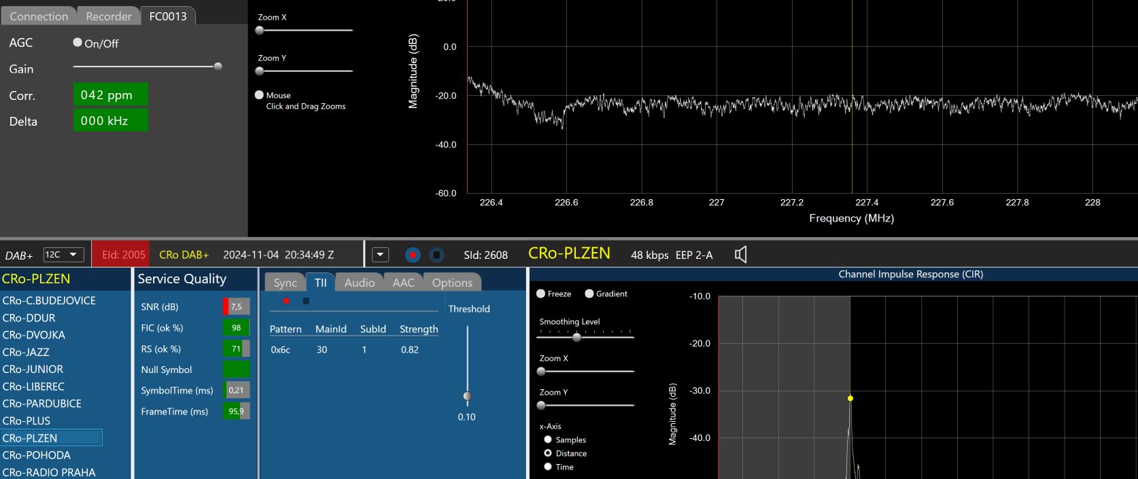Expand dropdown arrow beside the record button
This screenshot has height=479, width=1138.
pos(381,255)
